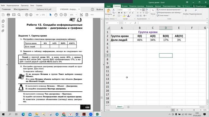Apply underline (Ч) formatting in Excel
The width and height of the screenshot is (209, 117).
pos(124,13)
